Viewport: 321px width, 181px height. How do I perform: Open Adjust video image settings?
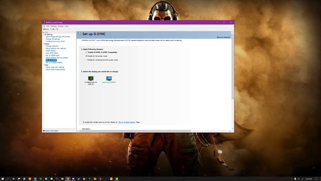tap(55, 69)
